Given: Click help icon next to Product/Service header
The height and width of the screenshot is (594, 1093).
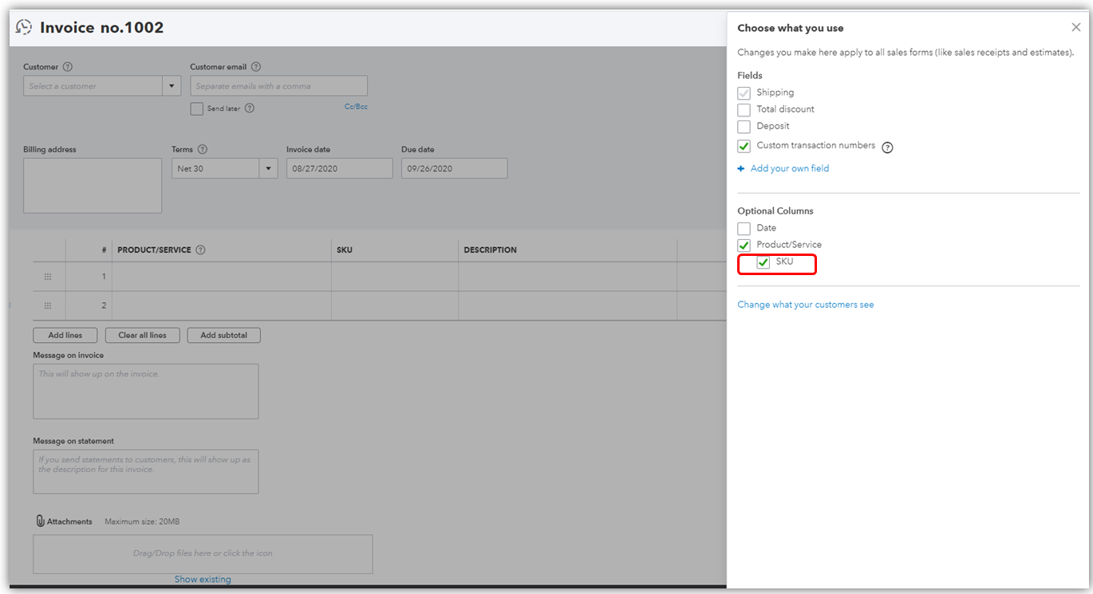Looking at the screenshot, I should point(201,250).
